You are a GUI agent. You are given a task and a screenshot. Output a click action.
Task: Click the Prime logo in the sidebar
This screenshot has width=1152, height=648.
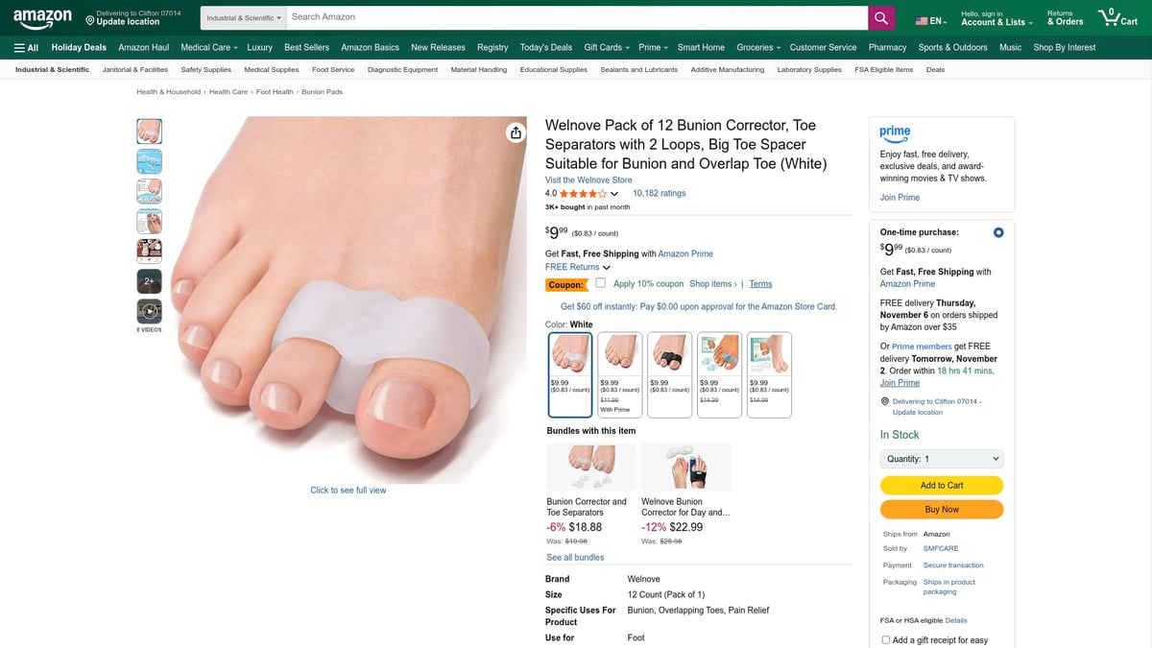pyautogui.click(x=897, y=133)
